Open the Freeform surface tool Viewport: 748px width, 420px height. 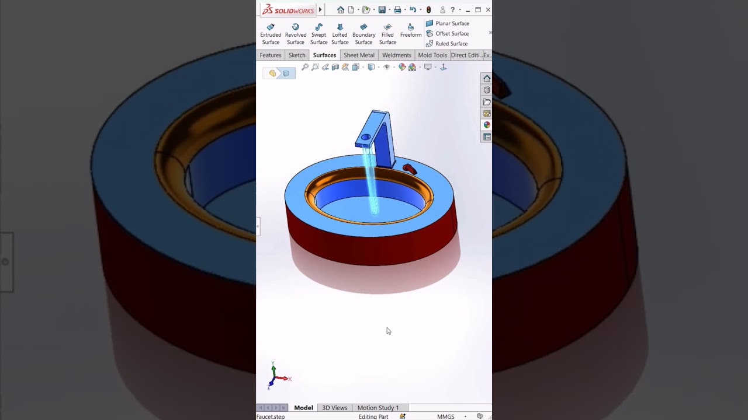tap(411, 30)
